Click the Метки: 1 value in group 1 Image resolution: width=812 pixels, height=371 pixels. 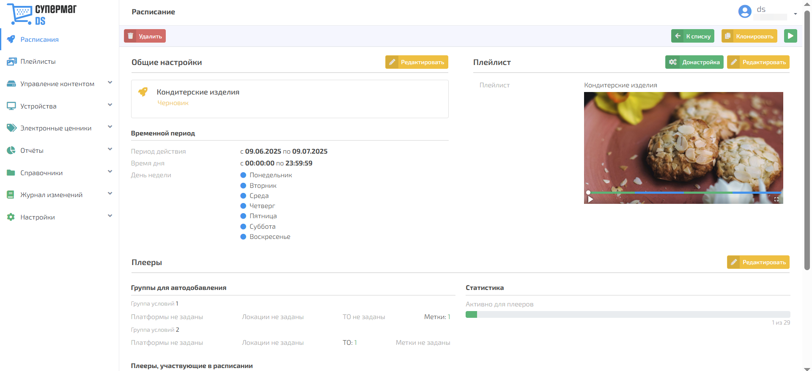click(x=437, y=317)
